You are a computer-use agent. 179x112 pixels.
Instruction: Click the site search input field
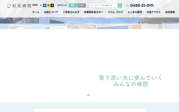point(103,5)
